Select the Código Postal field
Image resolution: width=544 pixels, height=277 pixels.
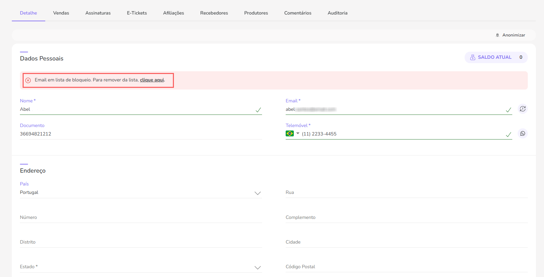(x=406, y=267)
